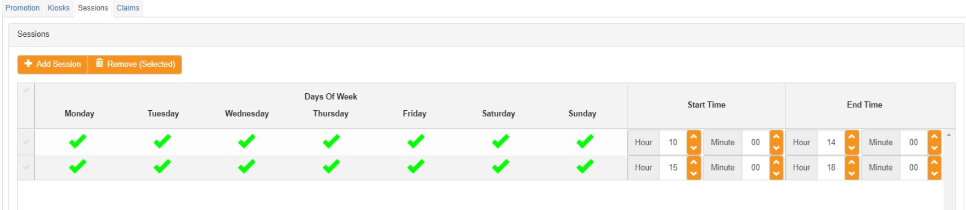Toggle Monday checkmark in first session row
The image size is (966, 210).
[x=78, y=141]
